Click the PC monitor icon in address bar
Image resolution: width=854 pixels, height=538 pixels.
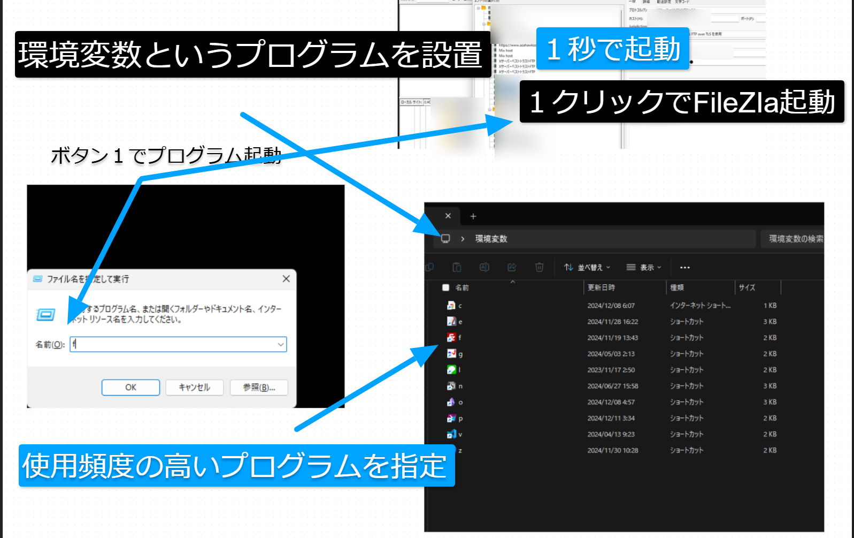445,239
